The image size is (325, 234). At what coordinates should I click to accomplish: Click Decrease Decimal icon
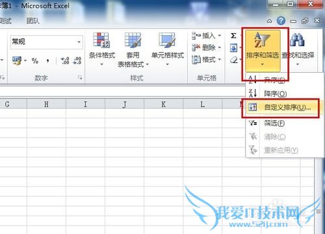[77, 60]
